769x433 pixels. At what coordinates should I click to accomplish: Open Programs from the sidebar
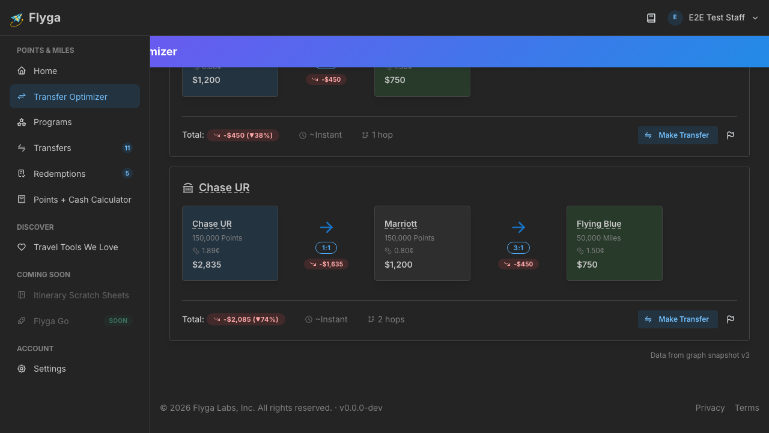[74, 122]
